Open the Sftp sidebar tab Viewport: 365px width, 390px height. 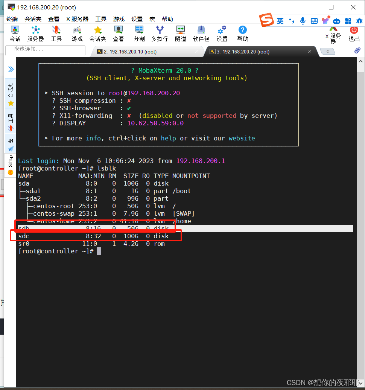pos(11,165)
